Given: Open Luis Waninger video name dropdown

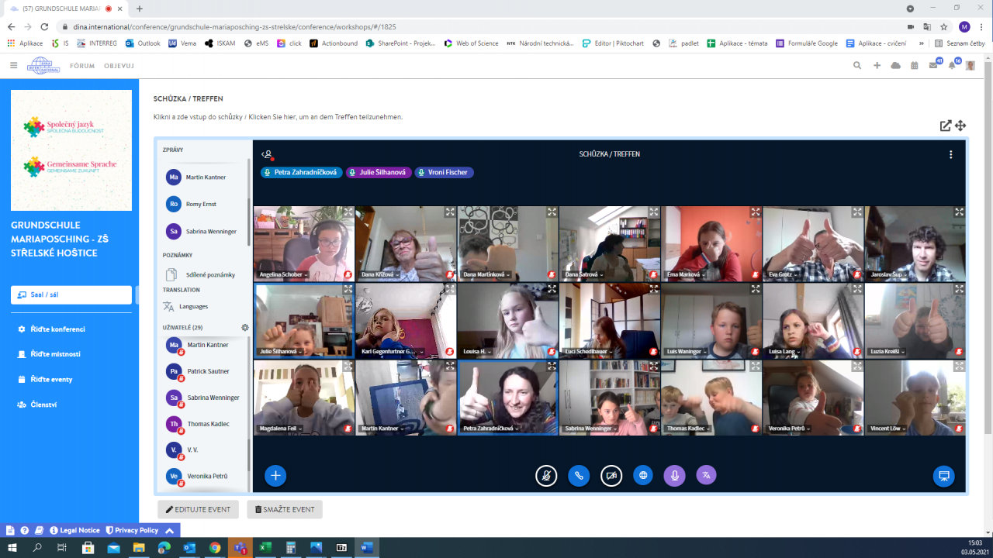Looking at the screenshot, I should point(687,351).
